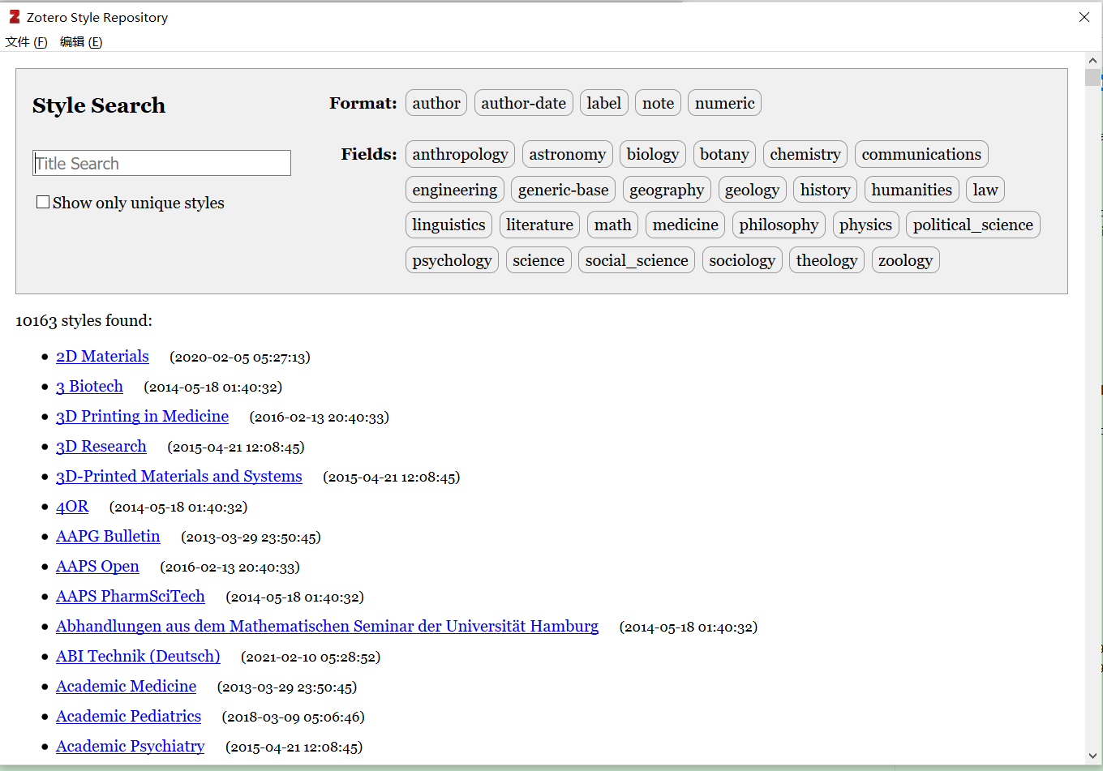The image size is (1103, 771).
Task: Open the 3 Biotech style link
Action: click(x=89, y=387)
